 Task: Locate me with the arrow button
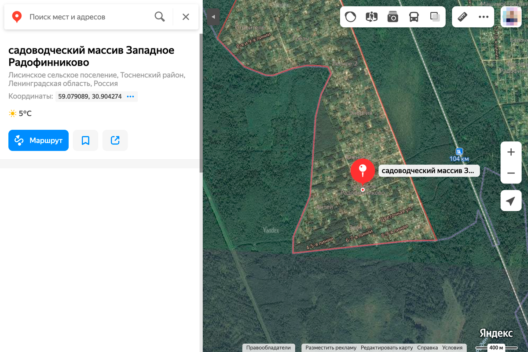click(x=511, y=201)
